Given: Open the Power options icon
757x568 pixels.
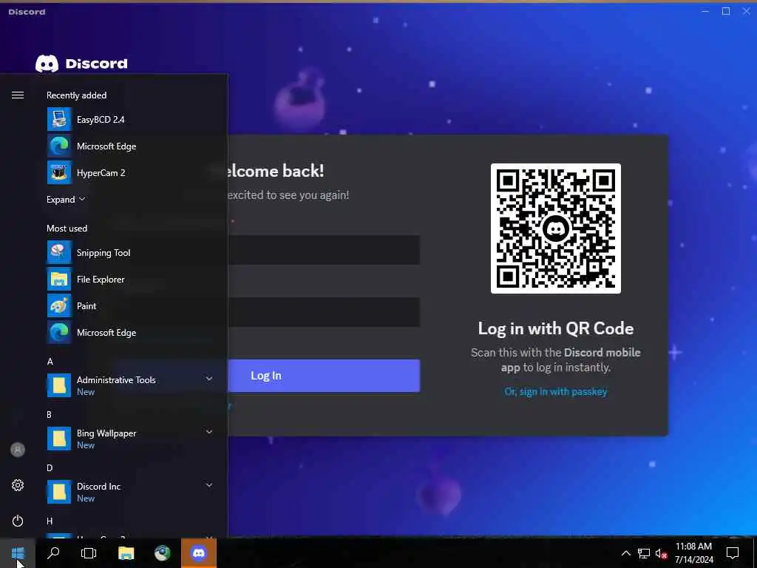Looking at the screenshot, I should [18, 521].
